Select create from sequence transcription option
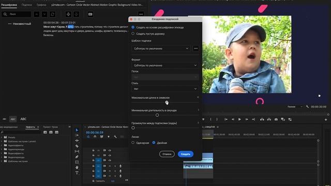 [133, 27]
